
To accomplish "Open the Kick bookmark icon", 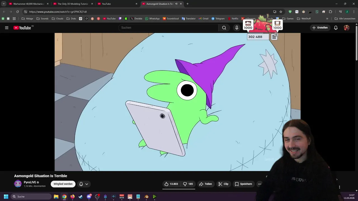I will 126,19.
